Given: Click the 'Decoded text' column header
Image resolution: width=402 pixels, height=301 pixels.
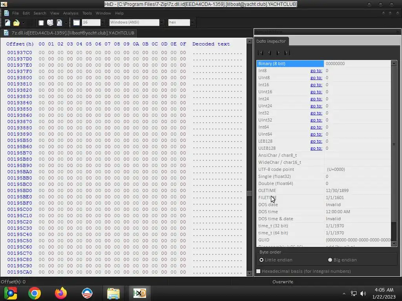Looking at the screenshot, I should 211,44.
